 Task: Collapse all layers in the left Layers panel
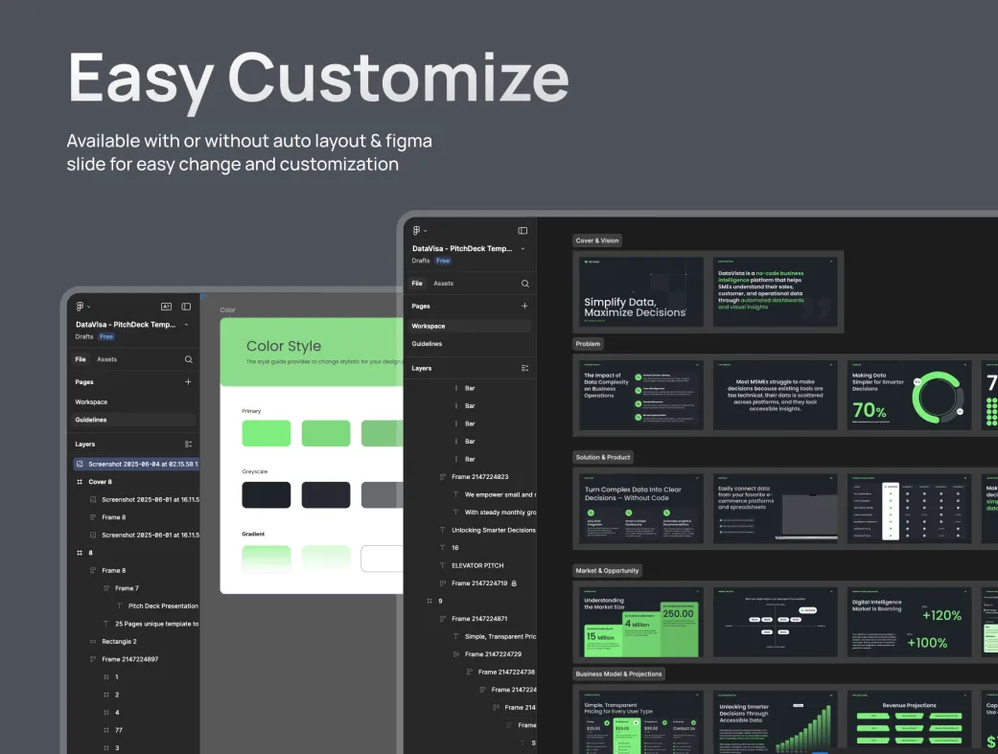188,445
